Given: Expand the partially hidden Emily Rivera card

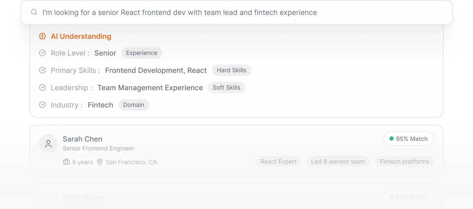Looking at the screenshot, I should (236, 197).
